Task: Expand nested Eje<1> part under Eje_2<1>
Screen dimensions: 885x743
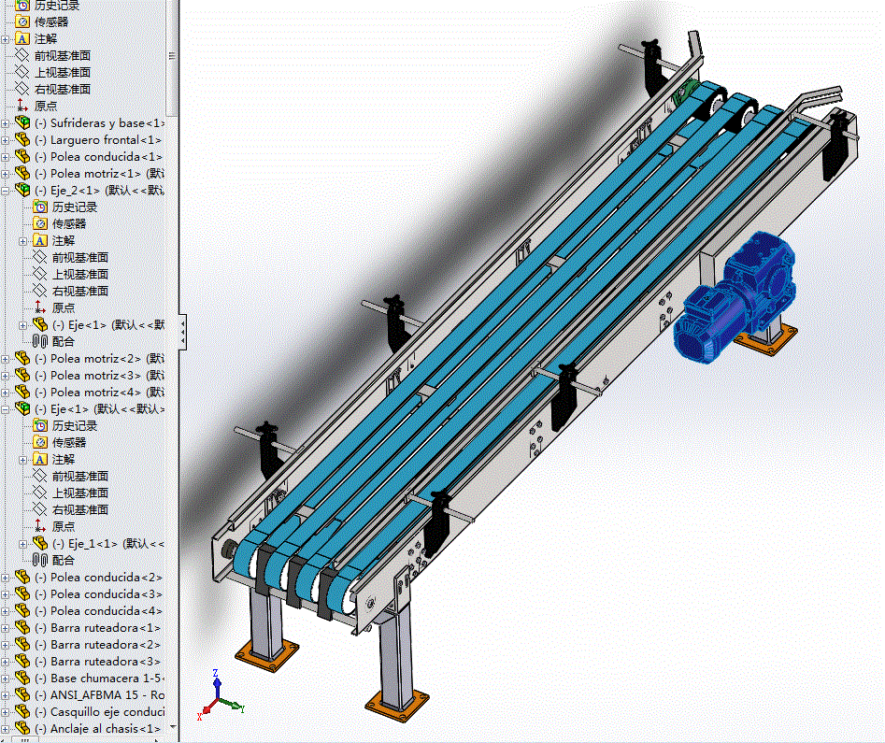Action: tap(22, 325)
